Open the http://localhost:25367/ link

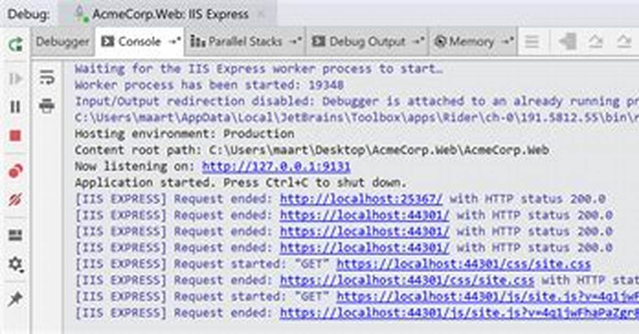coord(361,199)
